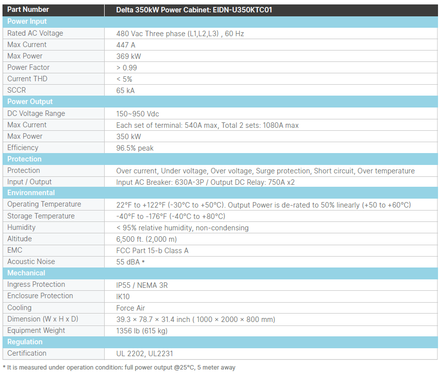Select the "65 kA" value
Image resolution: width=440 pixels, height=374 pixels.
pyautogui.click(x=126, y=91)
